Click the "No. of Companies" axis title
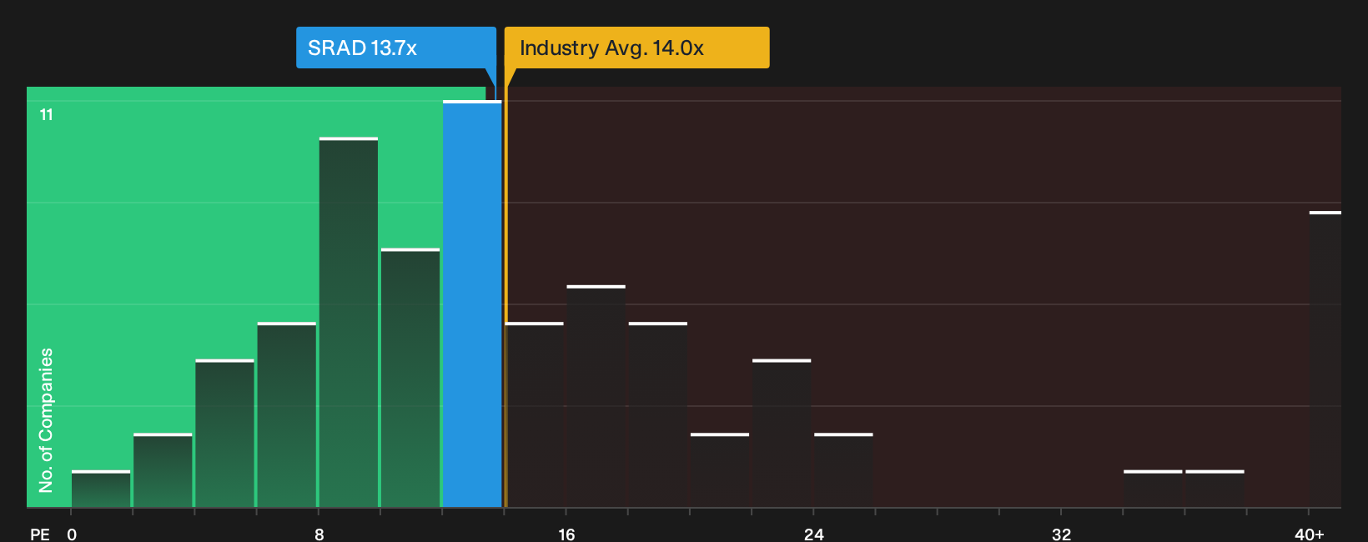 pos(46,420)
